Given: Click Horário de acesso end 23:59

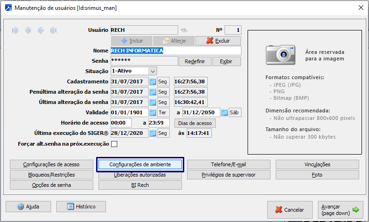Looking at the screenshot, I should click(x=159, y=123).
